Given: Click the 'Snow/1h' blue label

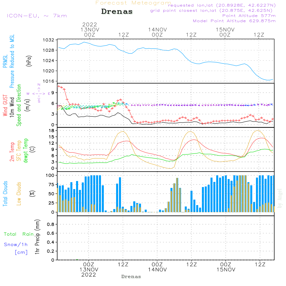Looking at the screenshot, I should [16, 245].
